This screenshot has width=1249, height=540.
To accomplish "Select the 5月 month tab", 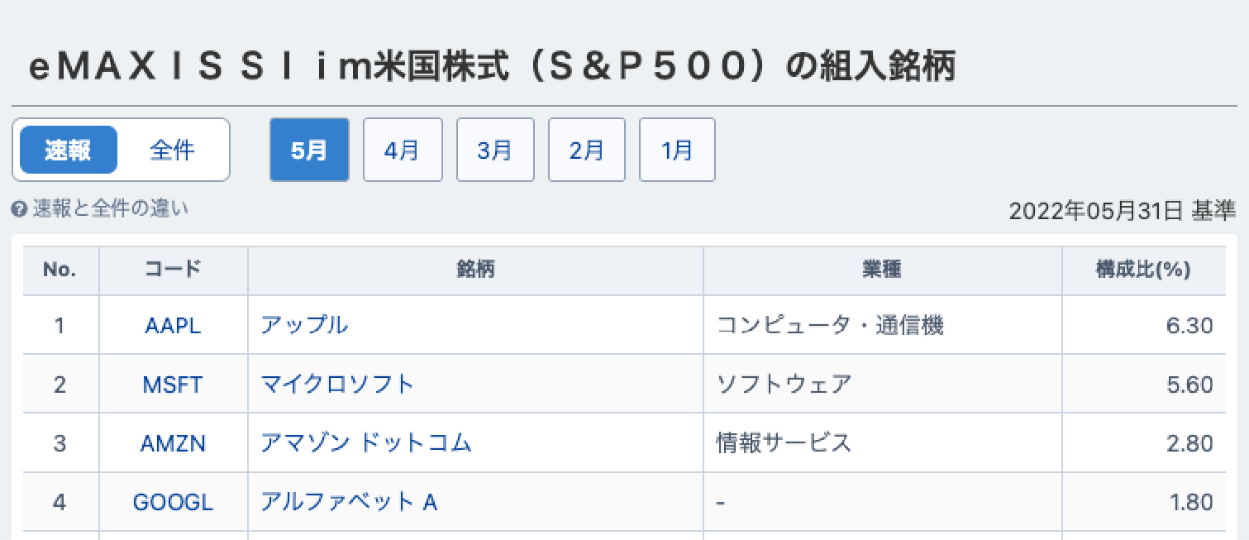I will tap(309, 150).
